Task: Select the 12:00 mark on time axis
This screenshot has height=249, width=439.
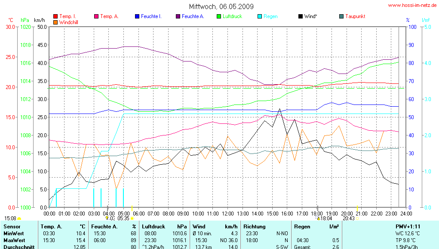Action: click(x=228, y=213)
